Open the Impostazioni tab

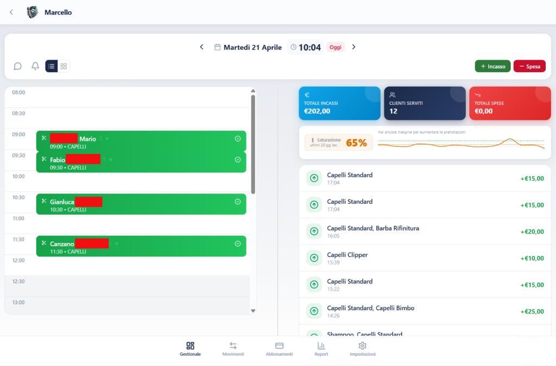(x=362, y=349)
